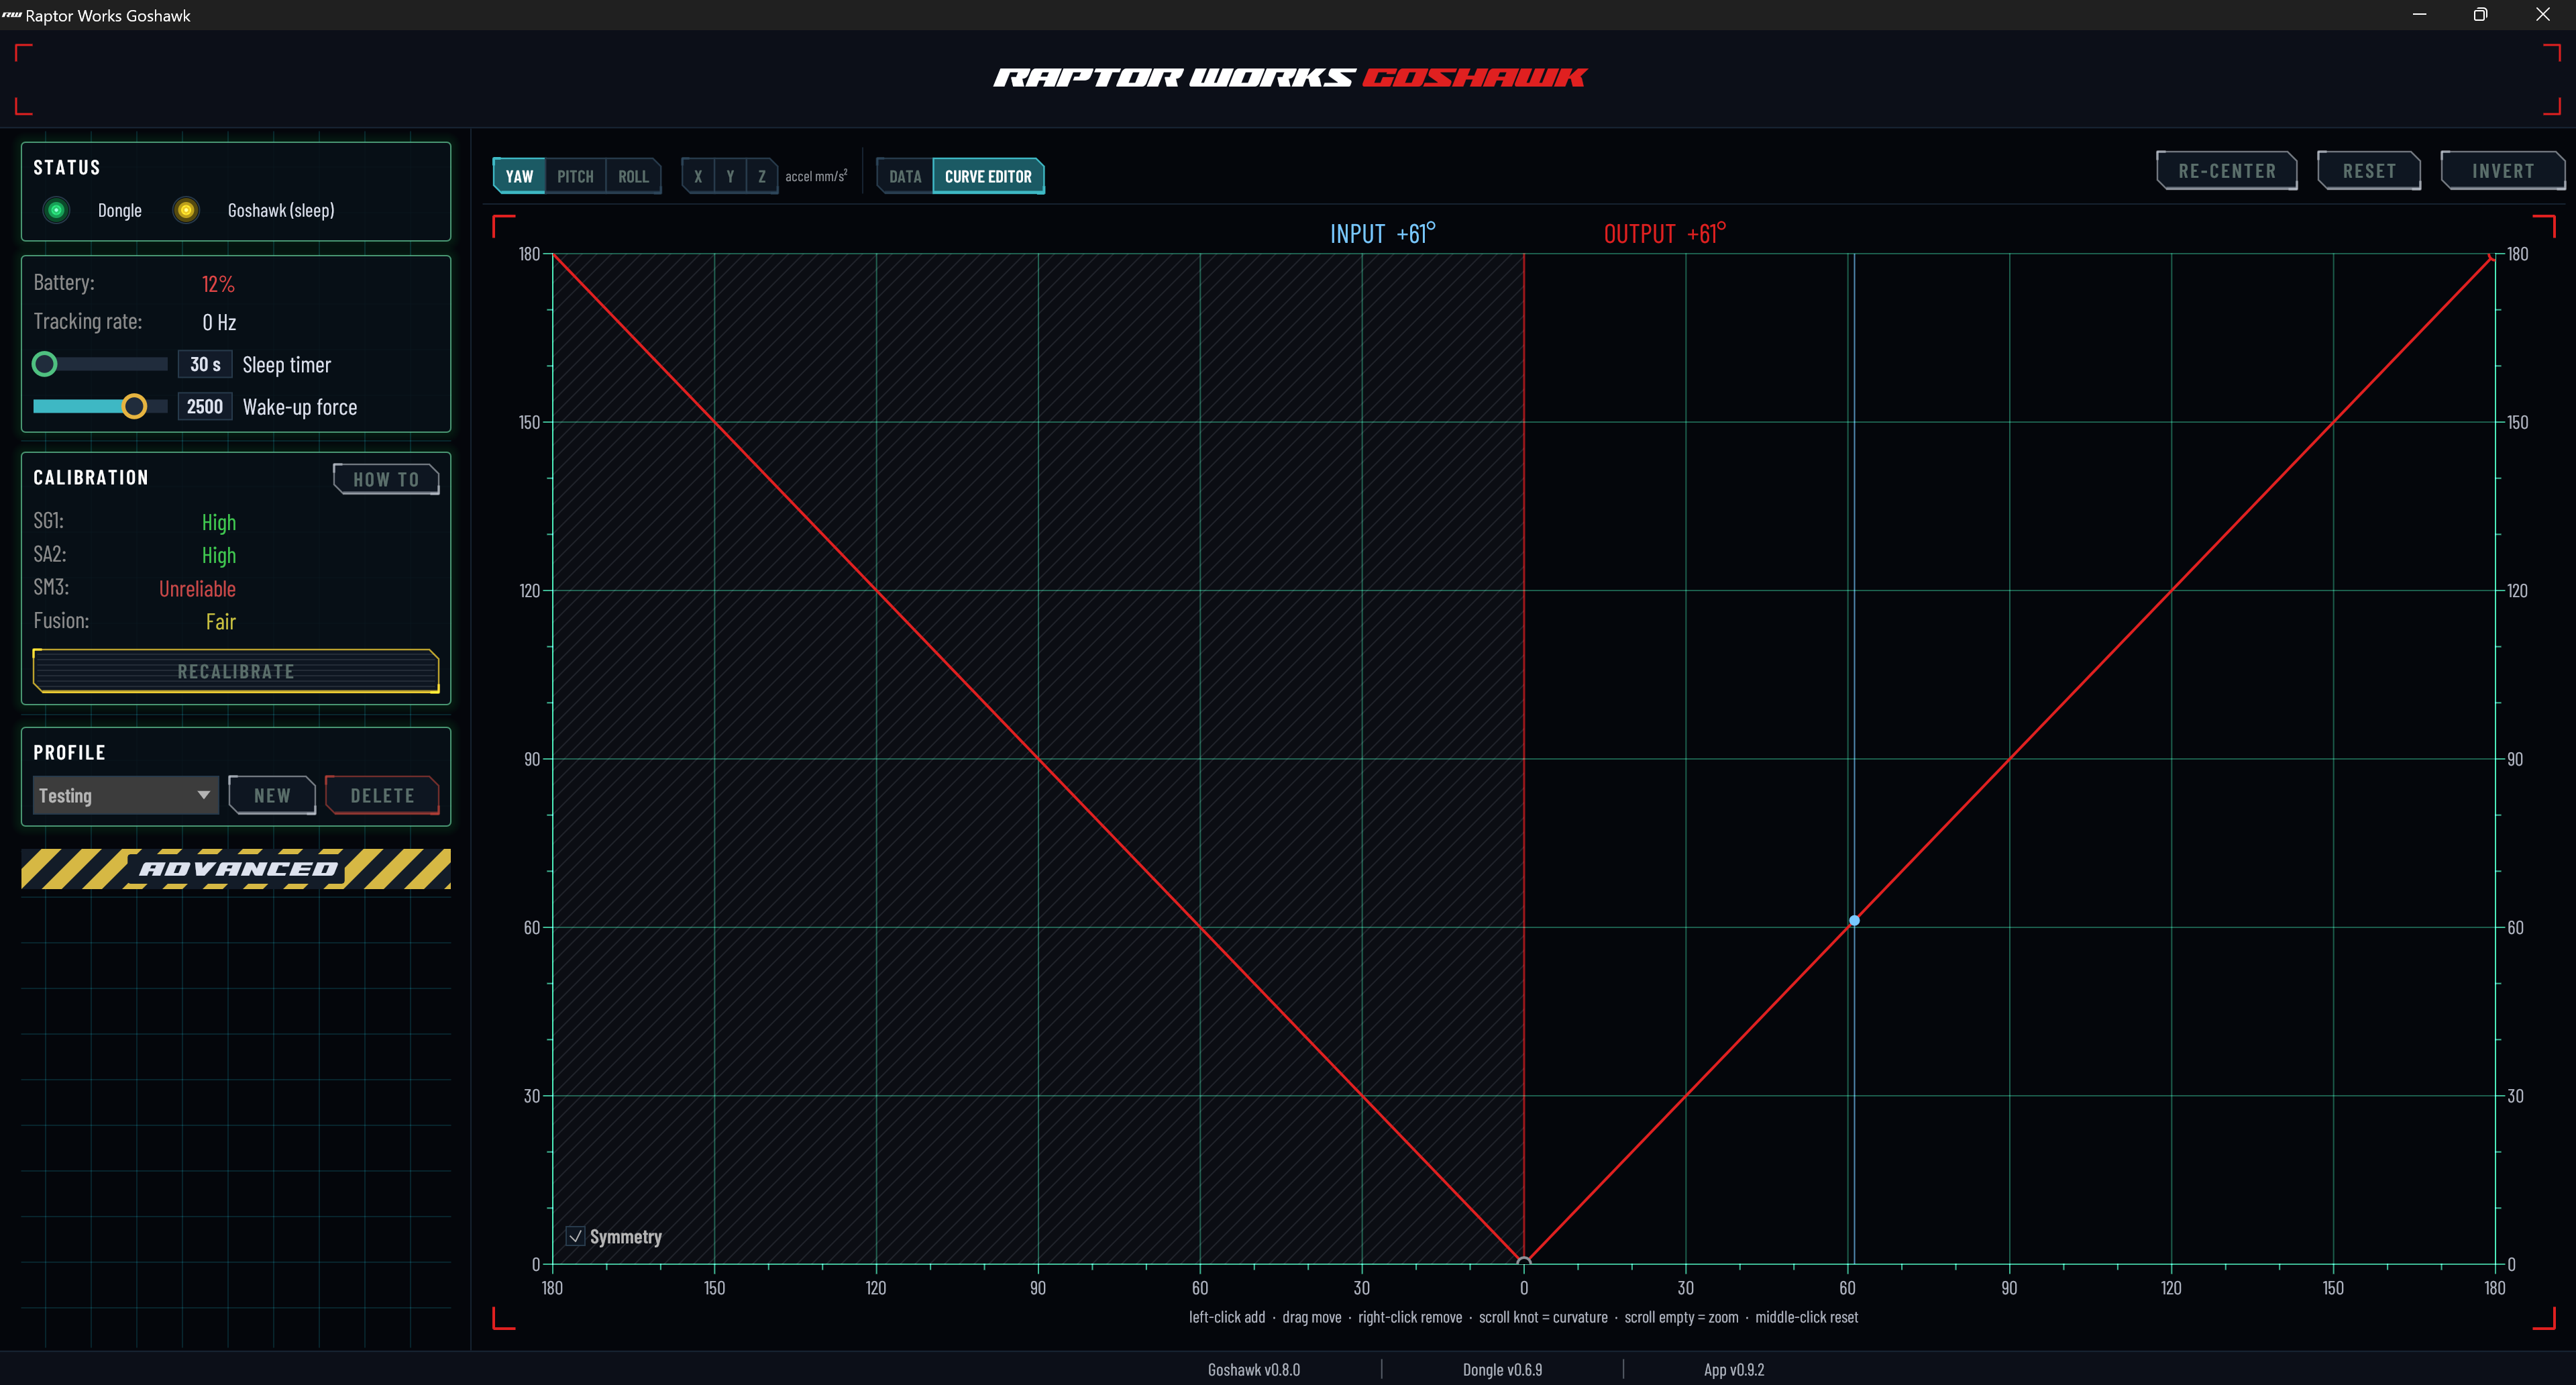The height and width of the screenshot is (1385, 2576).
Task: Click the Wake-up force 2500 value field
Action: (x=205, y=406)
